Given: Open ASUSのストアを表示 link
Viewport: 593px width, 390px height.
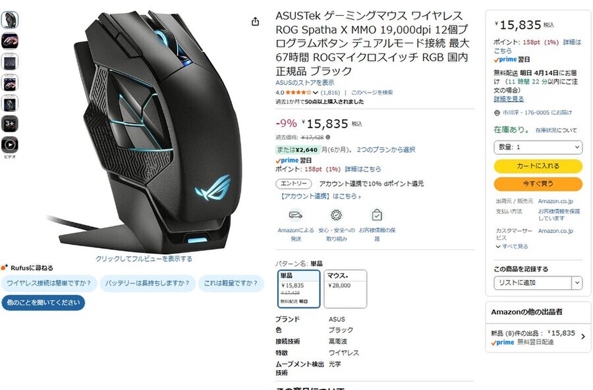Looking at the screenshot, I should [x=304, y=83].
